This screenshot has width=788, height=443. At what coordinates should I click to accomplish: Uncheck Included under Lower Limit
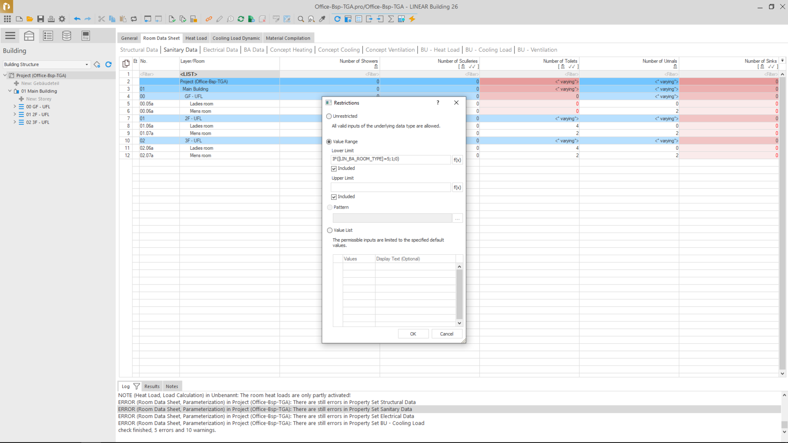pos(334,169)
